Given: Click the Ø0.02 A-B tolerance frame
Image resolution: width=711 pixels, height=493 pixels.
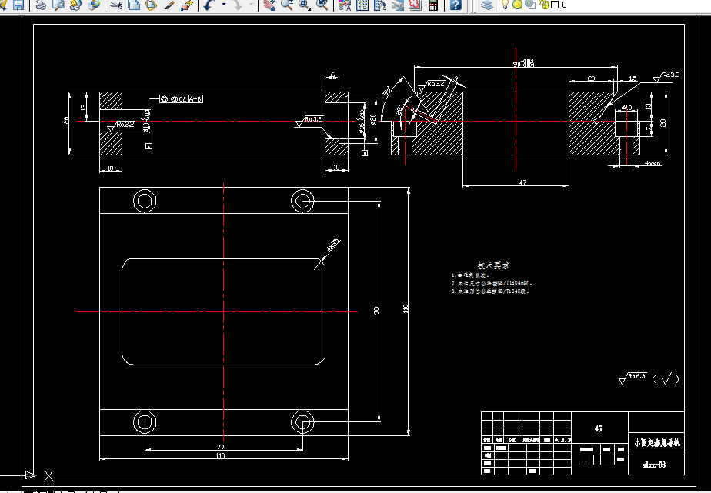Looking at the screenshot, I should coord(181,98).
